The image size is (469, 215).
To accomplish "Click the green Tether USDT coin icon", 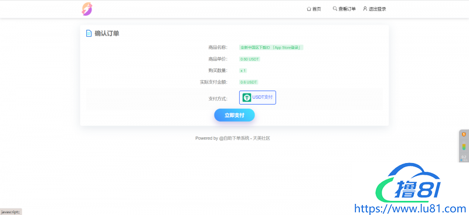I will pyautogui.click(x=247, y=98).
